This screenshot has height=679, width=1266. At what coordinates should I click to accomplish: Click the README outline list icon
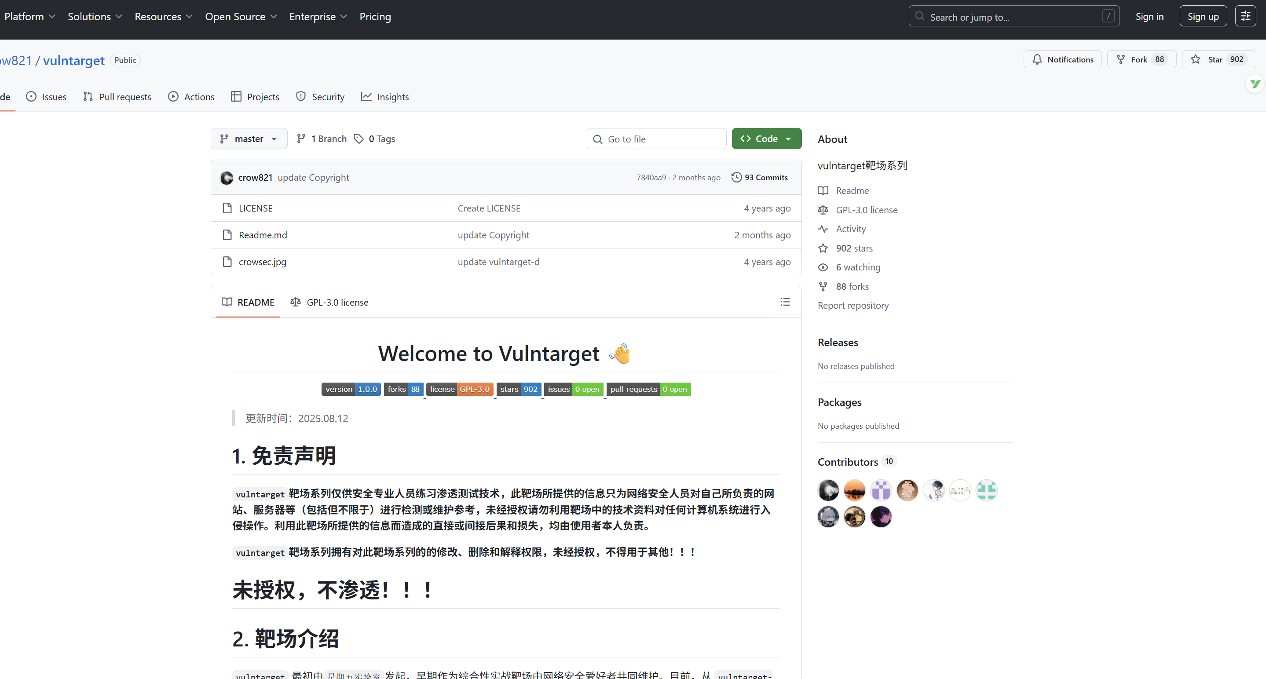[x=785, y=302]
